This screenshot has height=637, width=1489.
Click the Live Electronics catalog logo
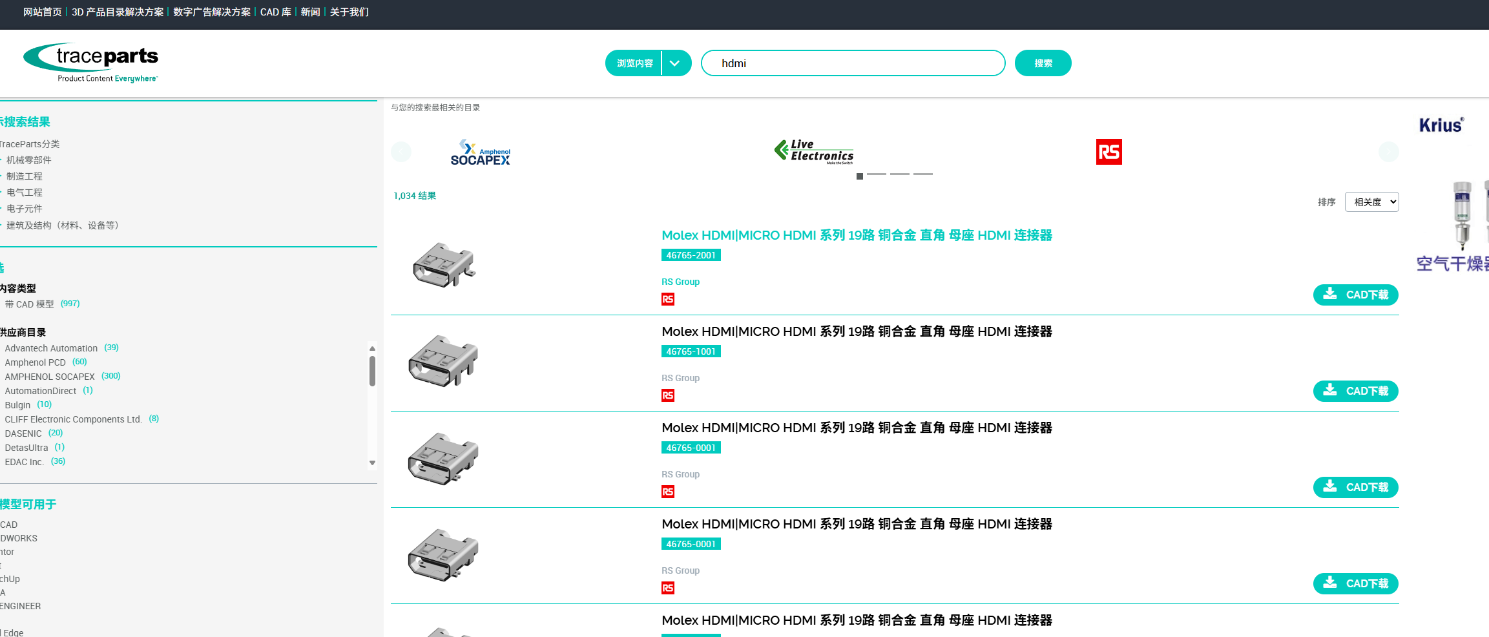(x=814, y=152)
